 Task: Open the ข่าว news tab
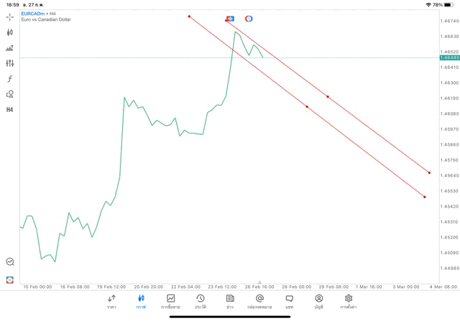point(230,302)
